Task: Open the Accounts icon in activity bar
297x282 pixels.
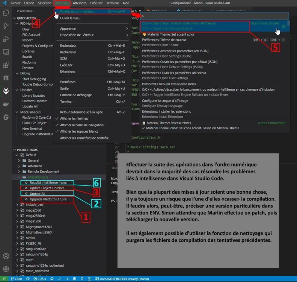Action: point(6,256)
